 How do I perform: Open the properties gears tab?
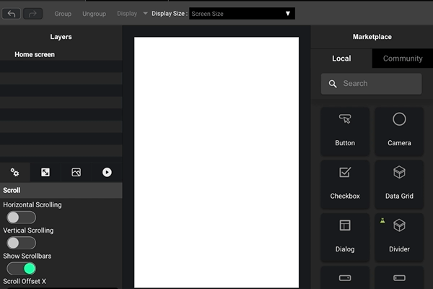15,172
